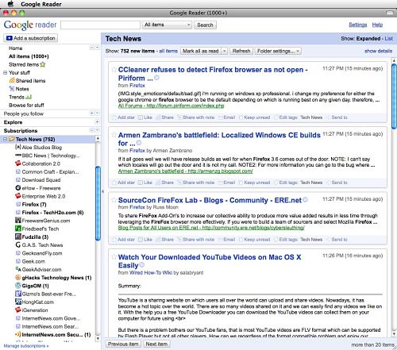Click the Shared items feed icon

click(x=12, y=80)
